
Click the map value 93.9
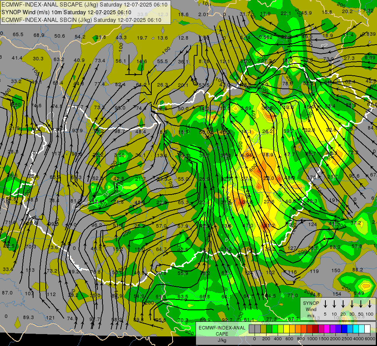pyautogui.click(x=77, y=130)
